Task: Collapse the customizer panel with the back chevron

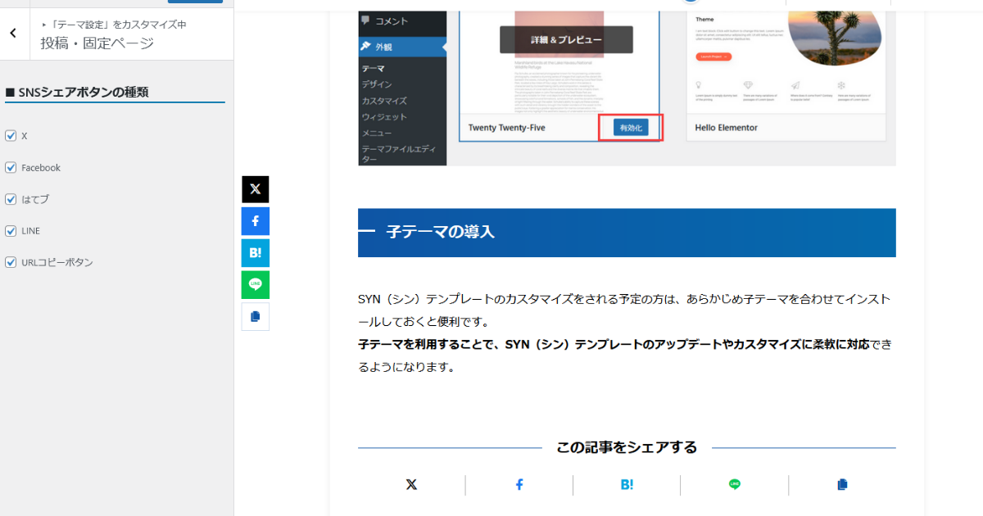Action: tap(12, 32)
